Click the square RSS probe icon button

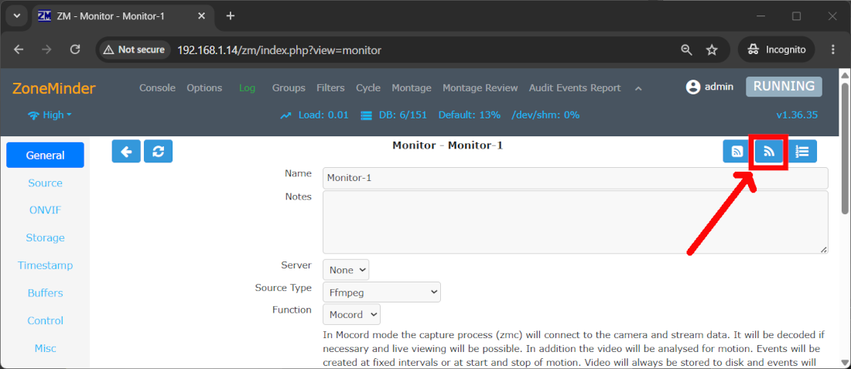(737, 152)
